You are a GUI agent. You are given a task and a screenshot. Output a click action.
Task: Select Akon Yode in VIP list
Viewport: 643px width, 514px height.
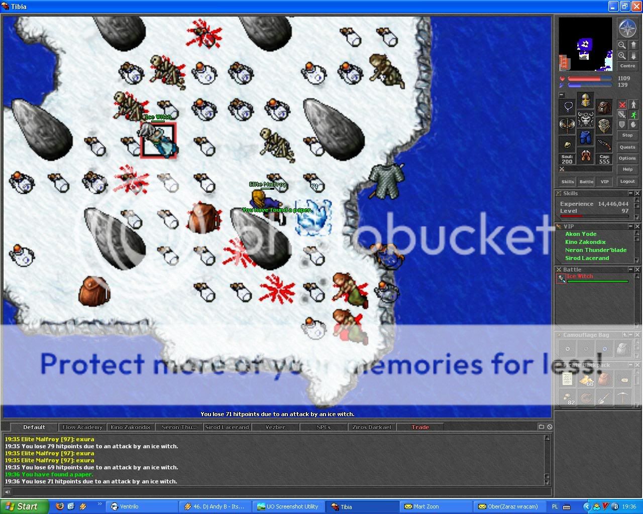click(x=581, y=234)
